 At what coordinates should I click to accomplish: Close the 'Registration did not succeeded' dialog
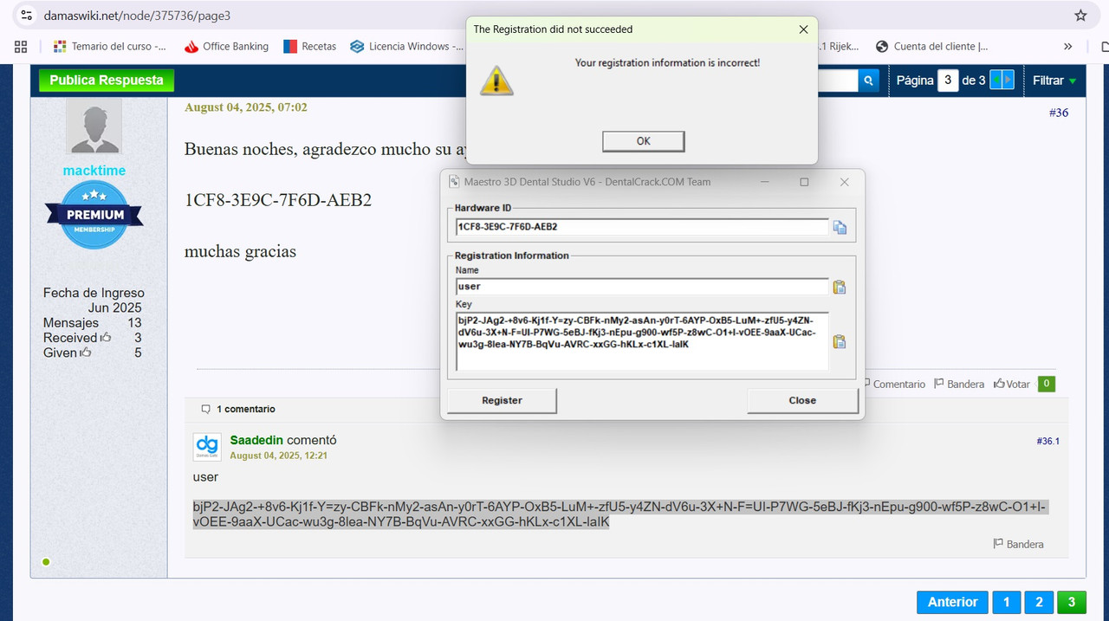click(803, 29)
